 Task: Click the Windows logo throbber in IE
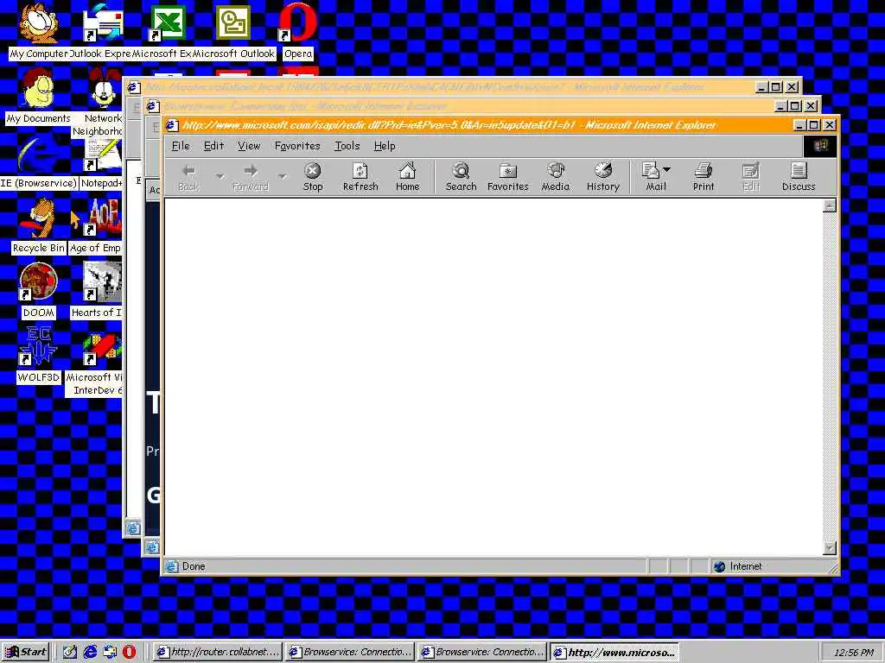pos(821,146)
